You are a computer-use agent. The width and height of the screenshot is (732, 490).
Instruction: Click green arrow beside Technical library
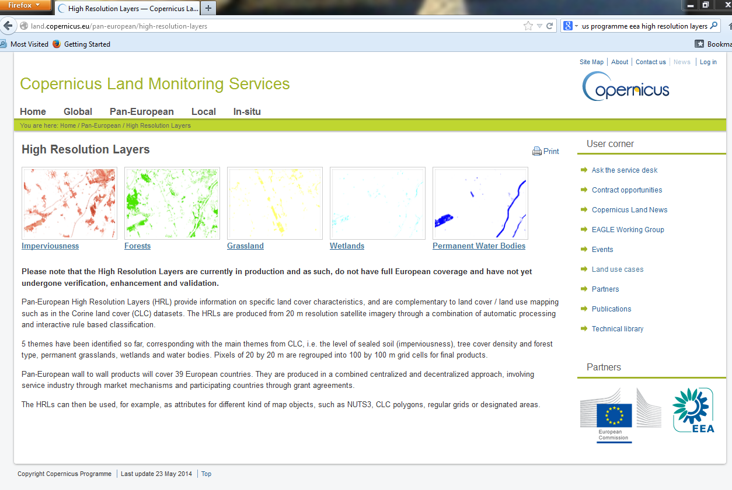584,328
